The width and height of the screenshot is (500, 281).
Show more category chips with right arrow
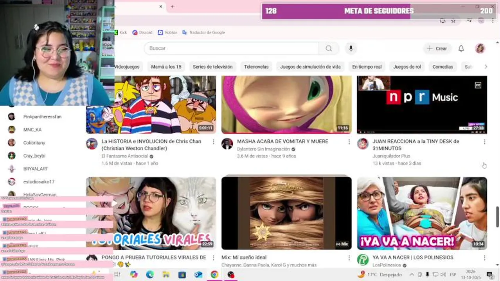pyautogui.click(x=486, y=67)
